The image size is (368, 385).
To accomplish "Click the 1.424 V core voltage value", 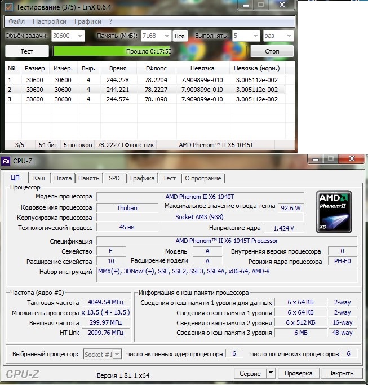I will click(283, 228).
